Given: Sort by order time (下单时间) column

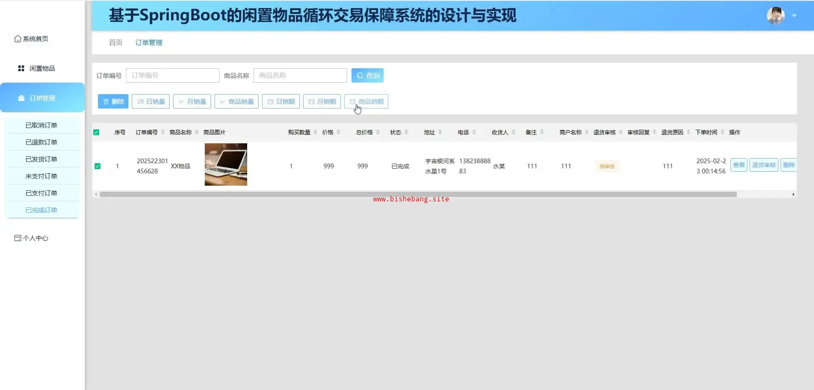Looking at the screenshot, I should (x=722, y=132).
